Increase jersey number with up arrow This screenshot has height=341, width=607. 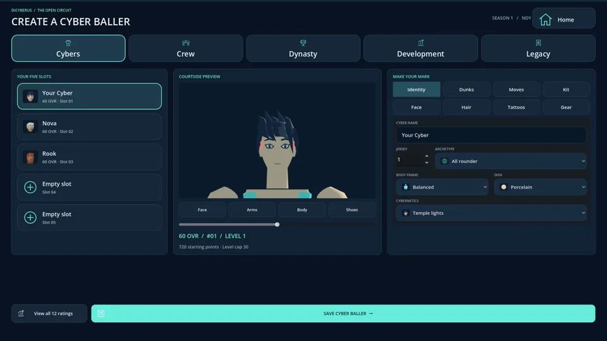[427, 157]
